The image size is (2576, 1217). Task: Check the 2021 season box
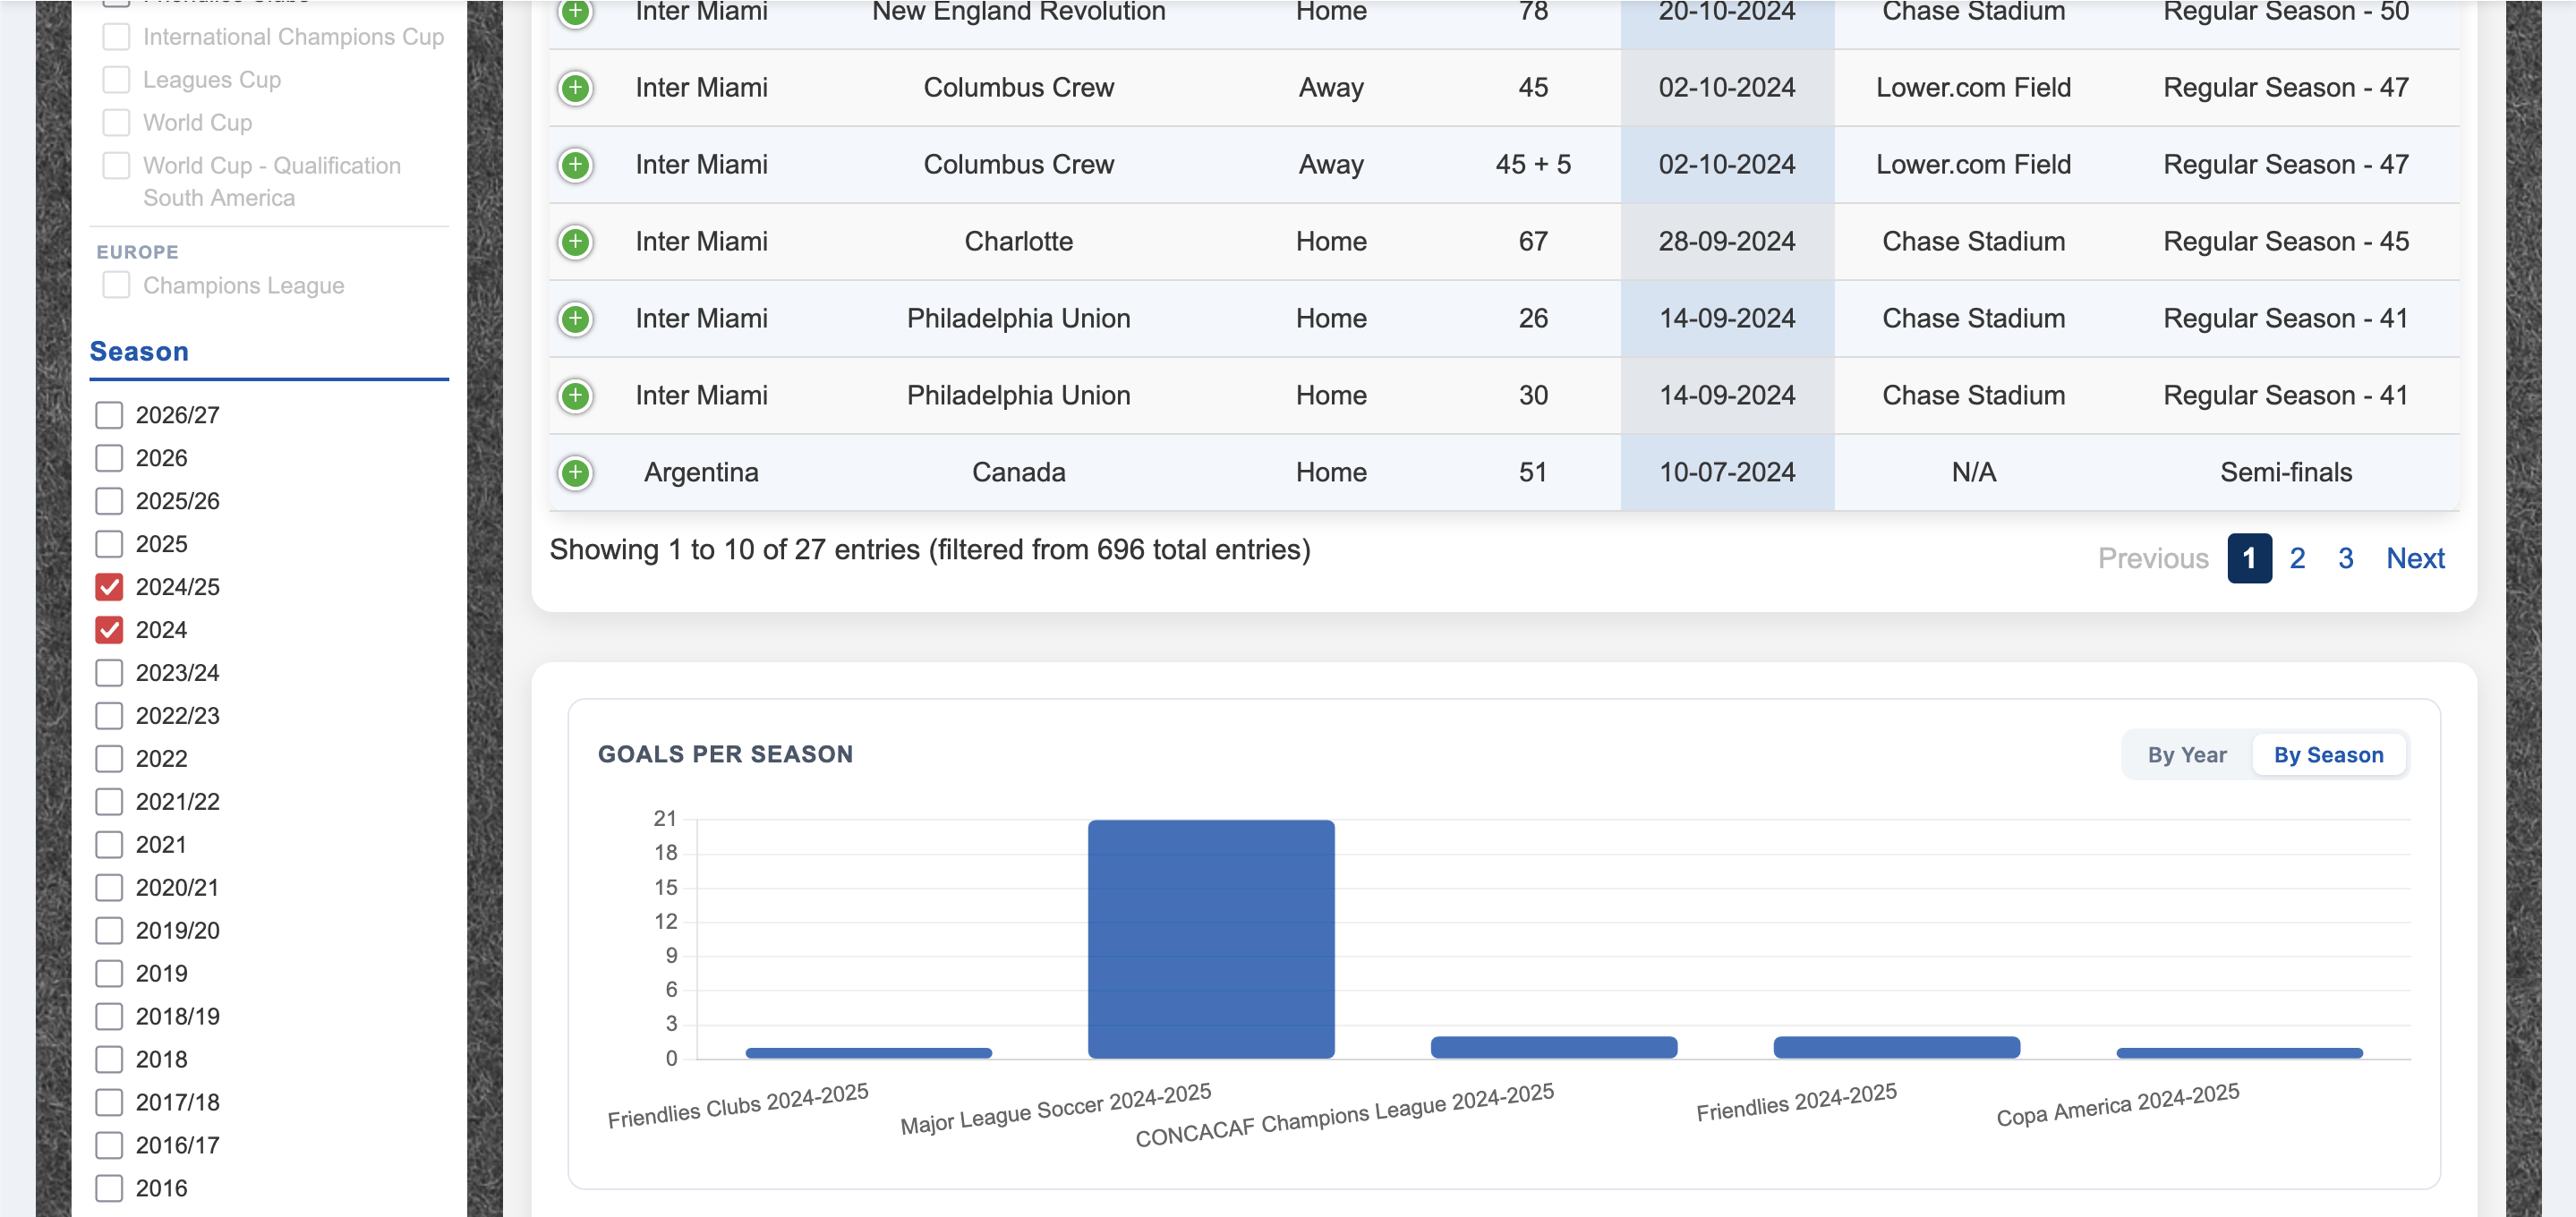click(109, 845)
